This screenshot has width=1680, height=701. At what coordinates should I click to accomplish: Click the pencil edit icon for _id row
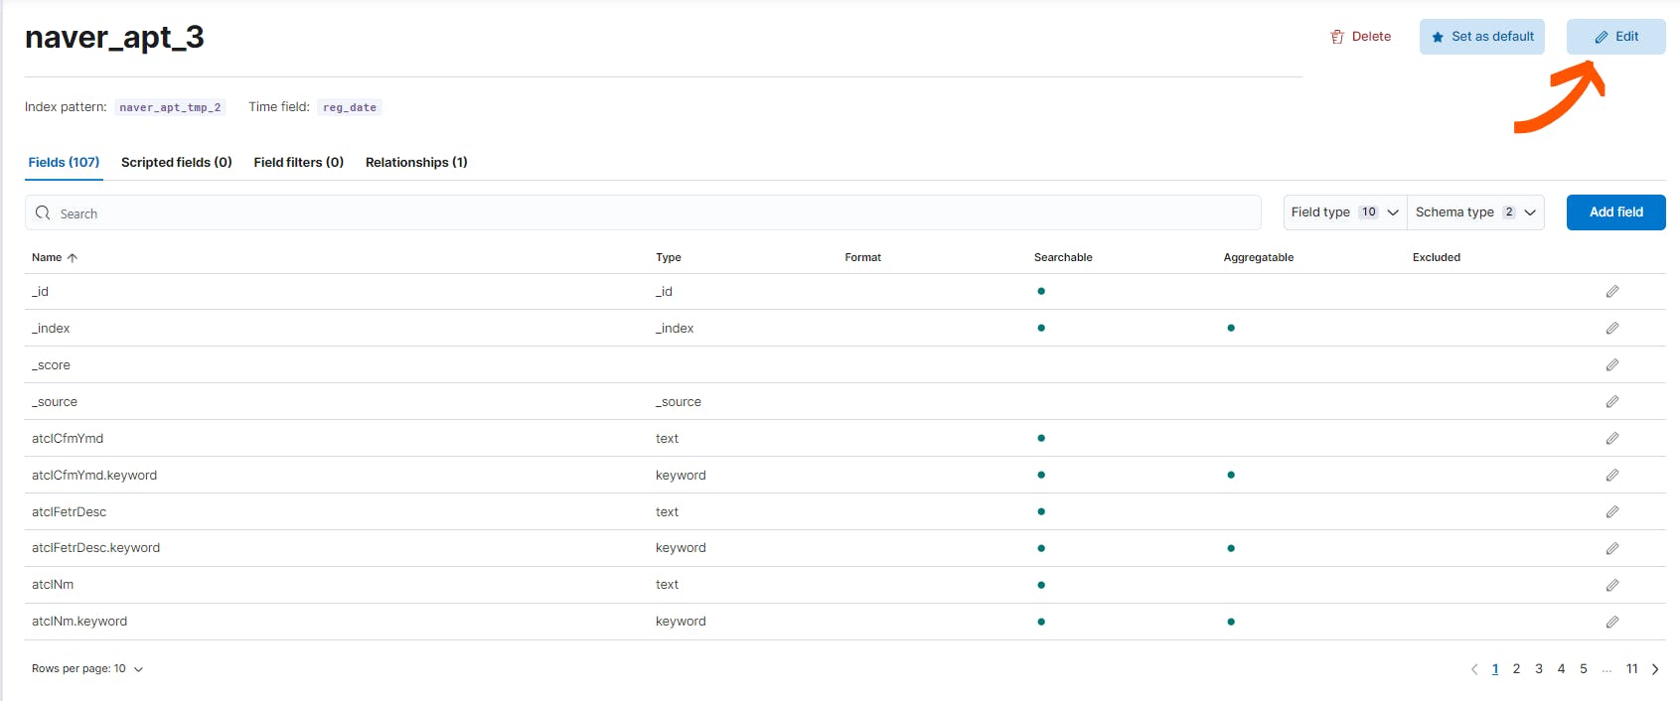(x=1612, y=291)
